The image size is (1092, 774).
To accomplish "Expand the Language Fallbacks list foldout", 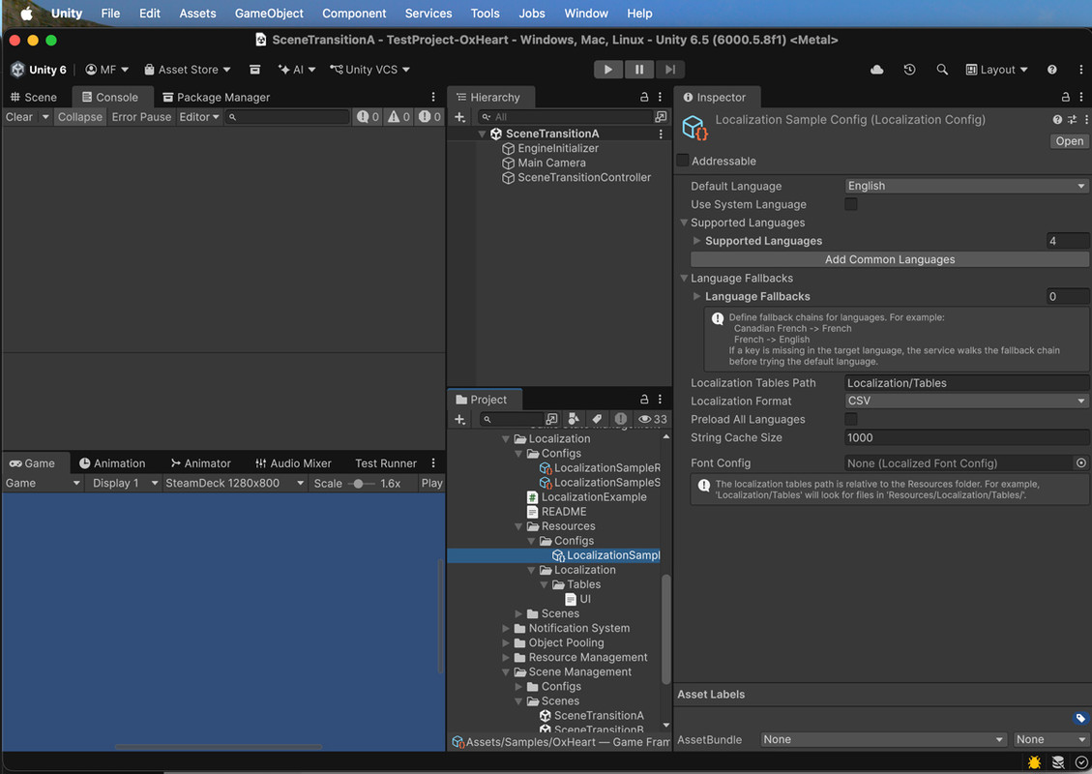I will coord(696,297).
